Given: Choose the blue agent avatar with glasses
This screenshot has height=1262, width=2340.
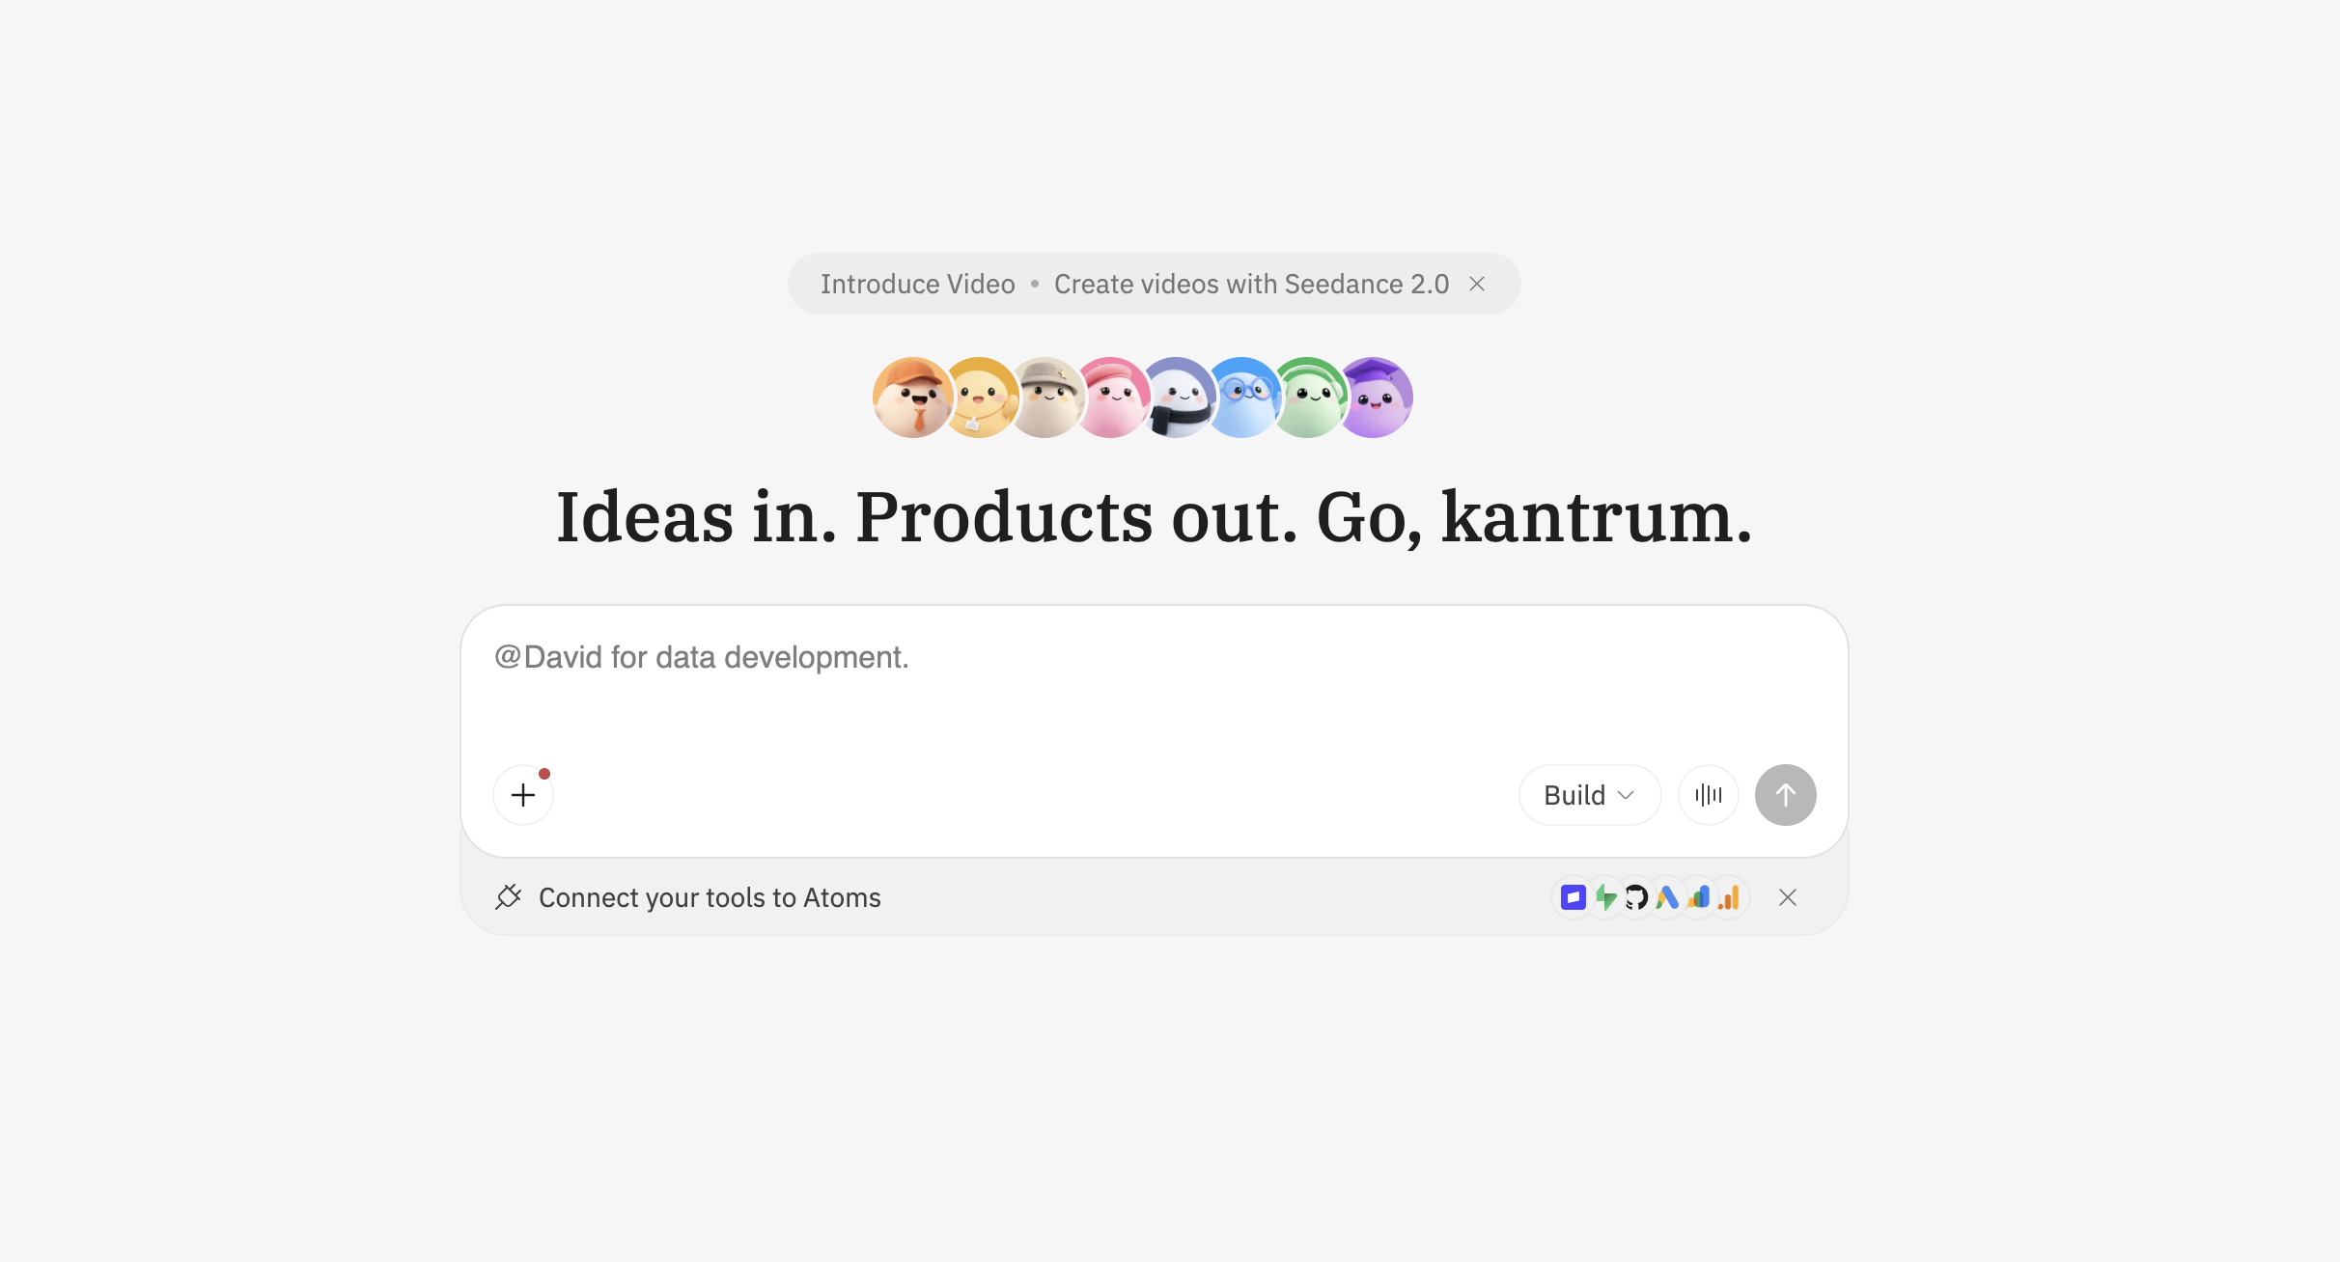Looking at the screenshot, I should pos(1243,398).
